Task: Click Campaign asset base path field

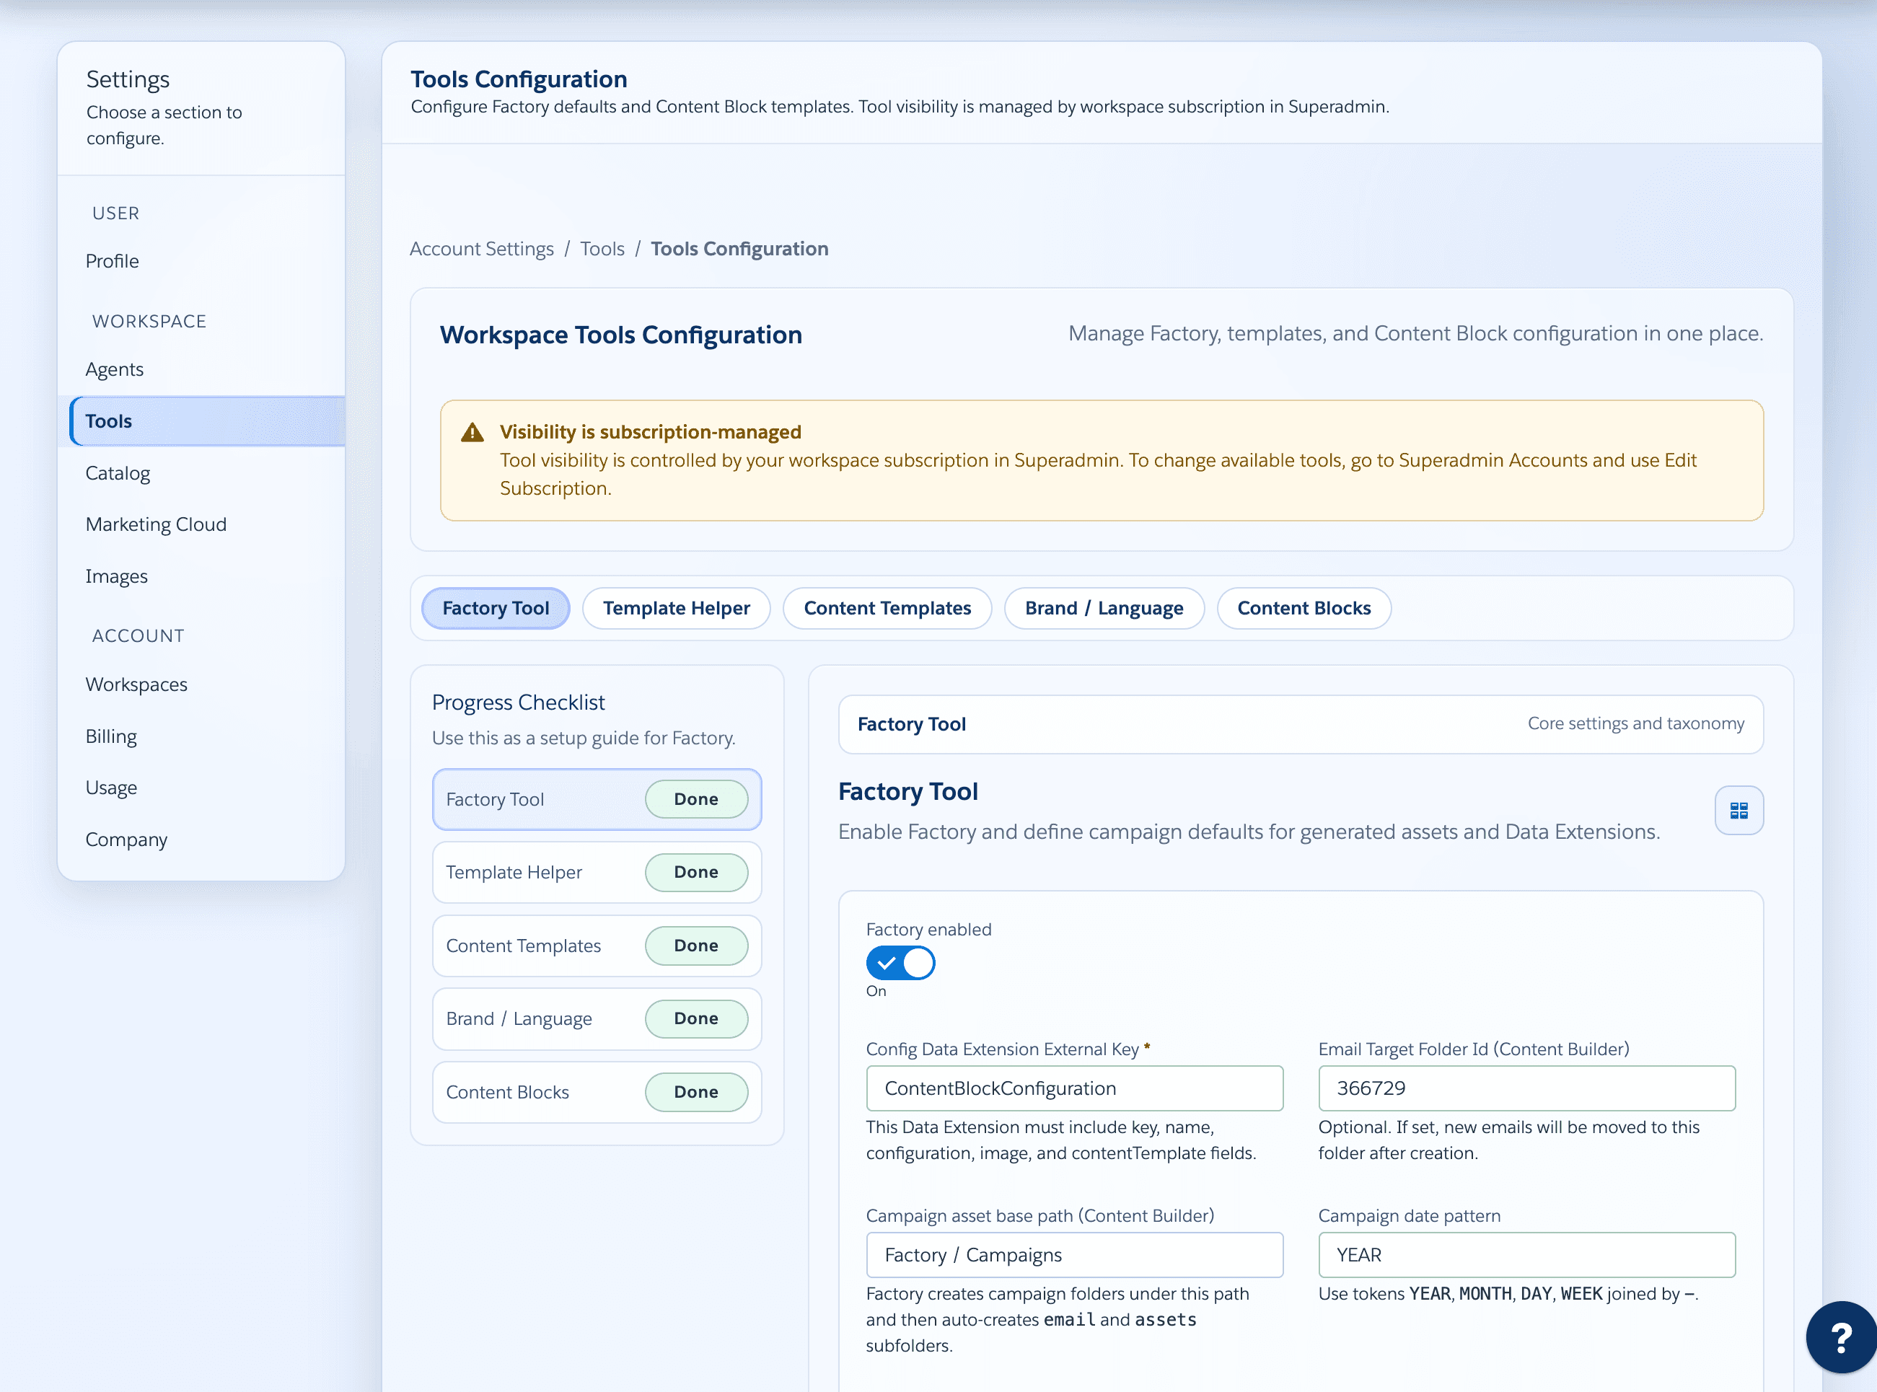Action: [x=1074, y=1255]
